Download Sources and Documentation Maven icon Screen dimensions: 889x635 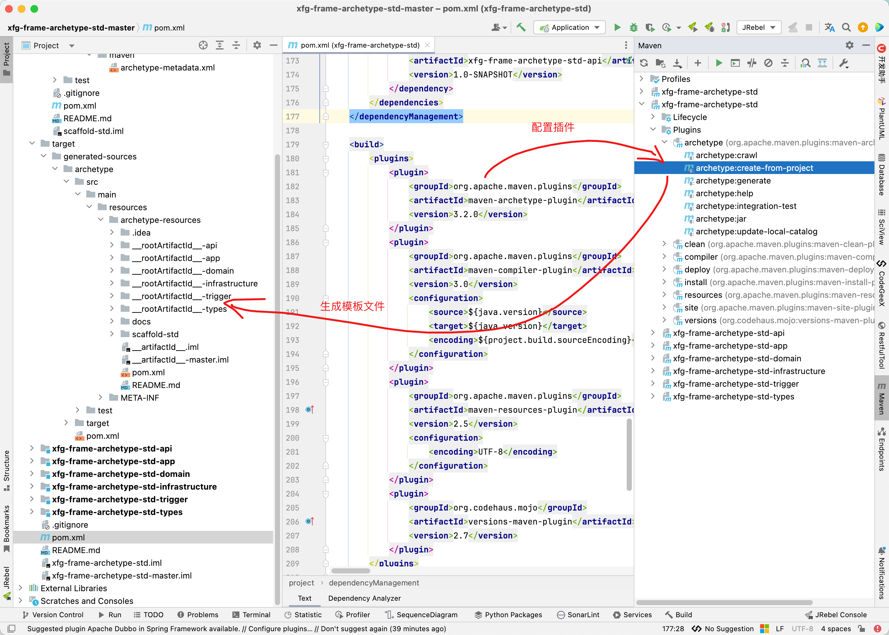[678, 63]
